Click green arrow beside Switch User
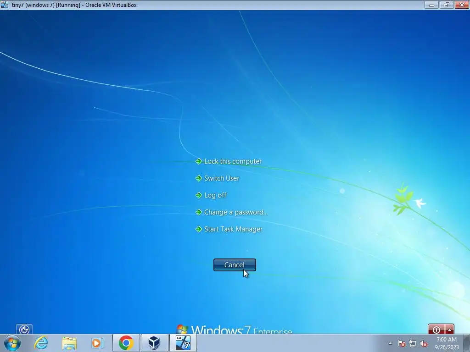The image size is (470, 352). tap(198, 179)
